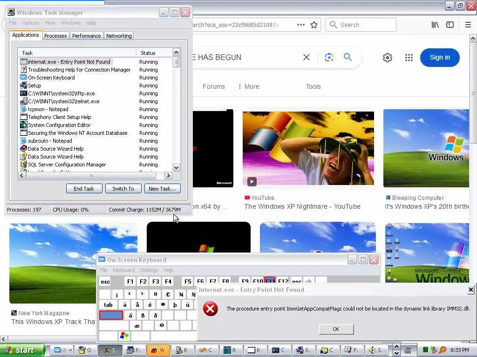Open the browser Library icon
Image resolution: width=477 pixels, height=357 pixels.
pos(435,25)
